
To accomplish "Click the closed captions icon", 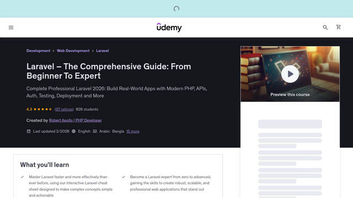I will [x=95, y=131].
